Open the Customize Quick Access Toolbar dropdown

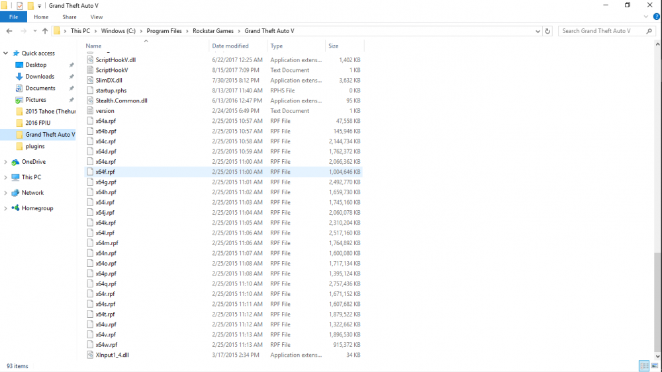39,6
